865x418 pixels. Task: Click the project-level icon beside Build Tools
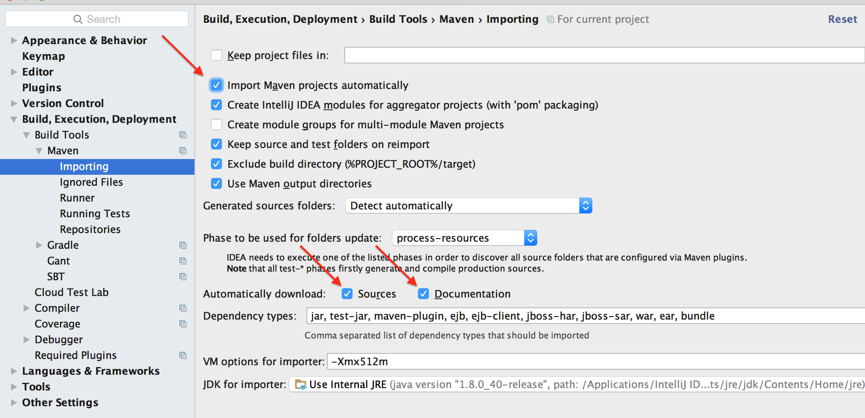[183, 135]
